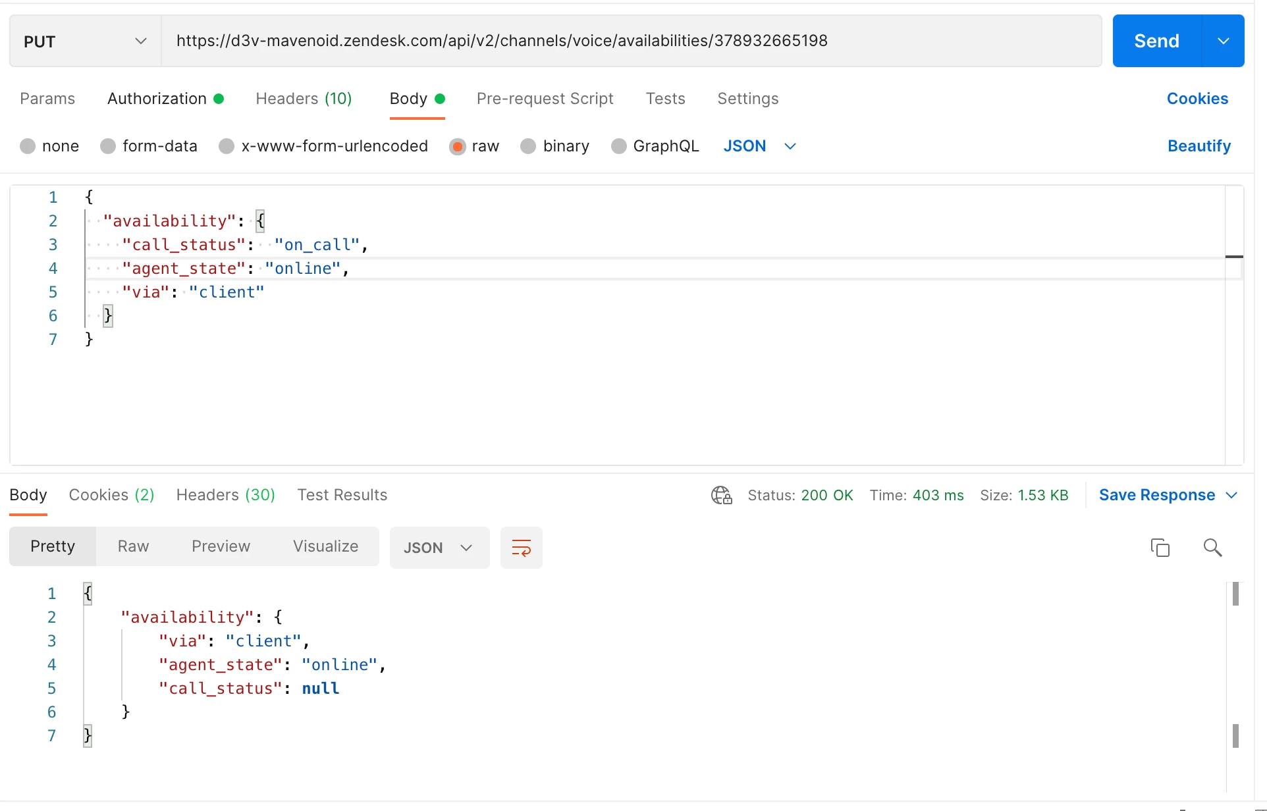Click the Beautify link

pyautogui.click(x=1199, y=146)
